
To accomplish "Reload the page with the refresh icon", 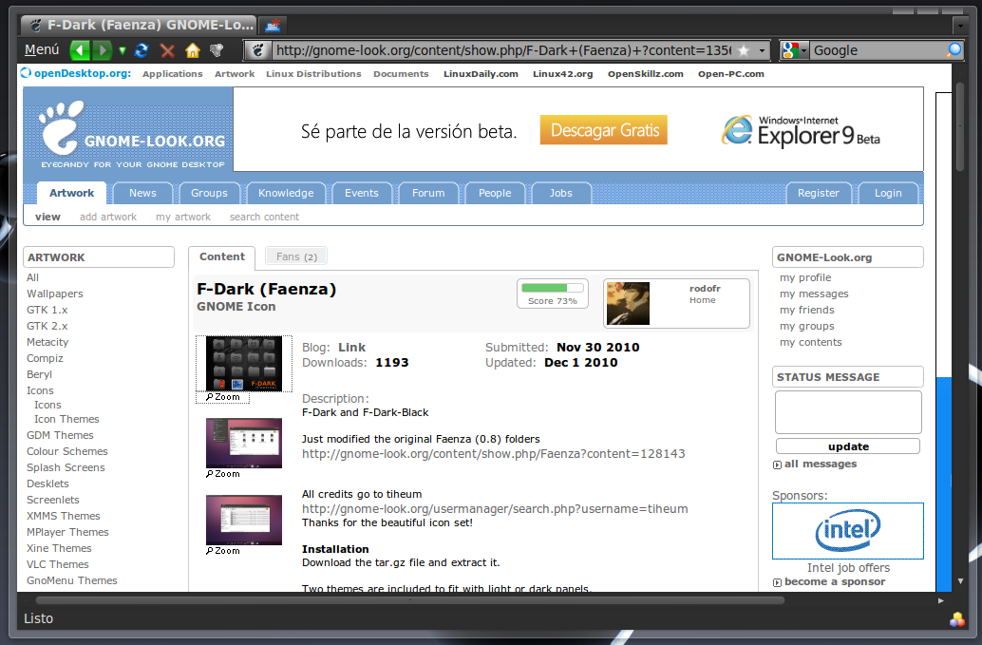I will pos(142,50).
